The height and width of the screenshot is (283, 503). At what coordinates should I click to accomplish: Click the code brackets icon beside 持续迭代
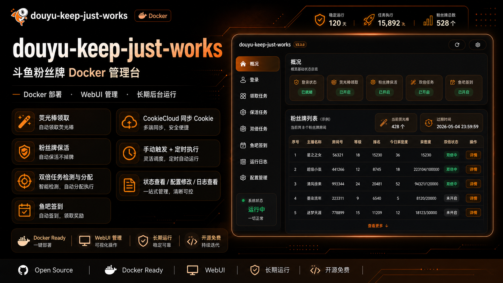click(x=192, y=241)
